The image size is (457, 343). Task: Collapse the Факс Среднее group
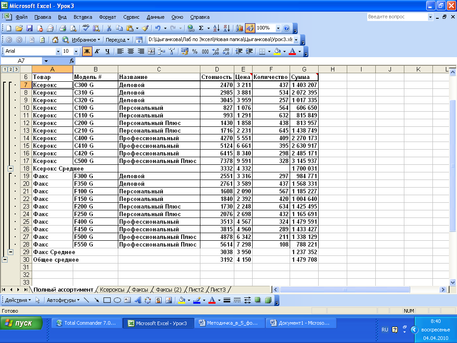11,252
